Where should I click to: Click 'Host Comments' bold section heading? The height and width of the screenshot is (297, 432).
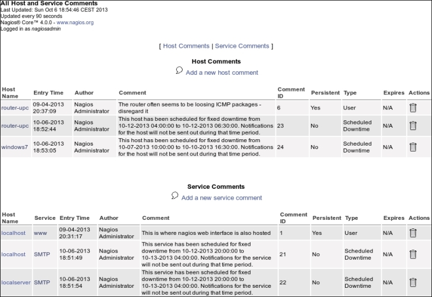tap(216, 62)
